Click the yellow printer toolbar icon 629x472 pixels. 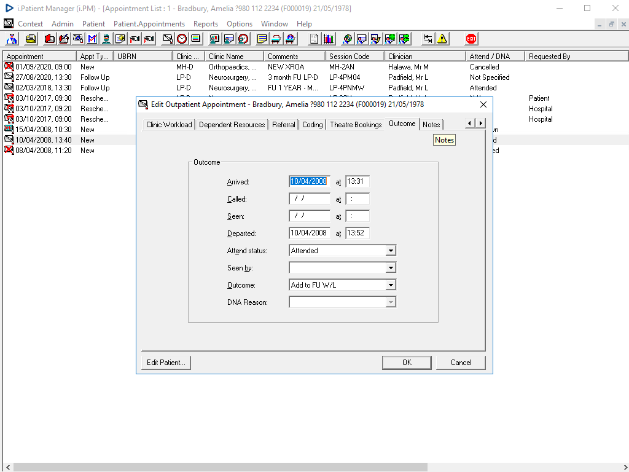31,39
